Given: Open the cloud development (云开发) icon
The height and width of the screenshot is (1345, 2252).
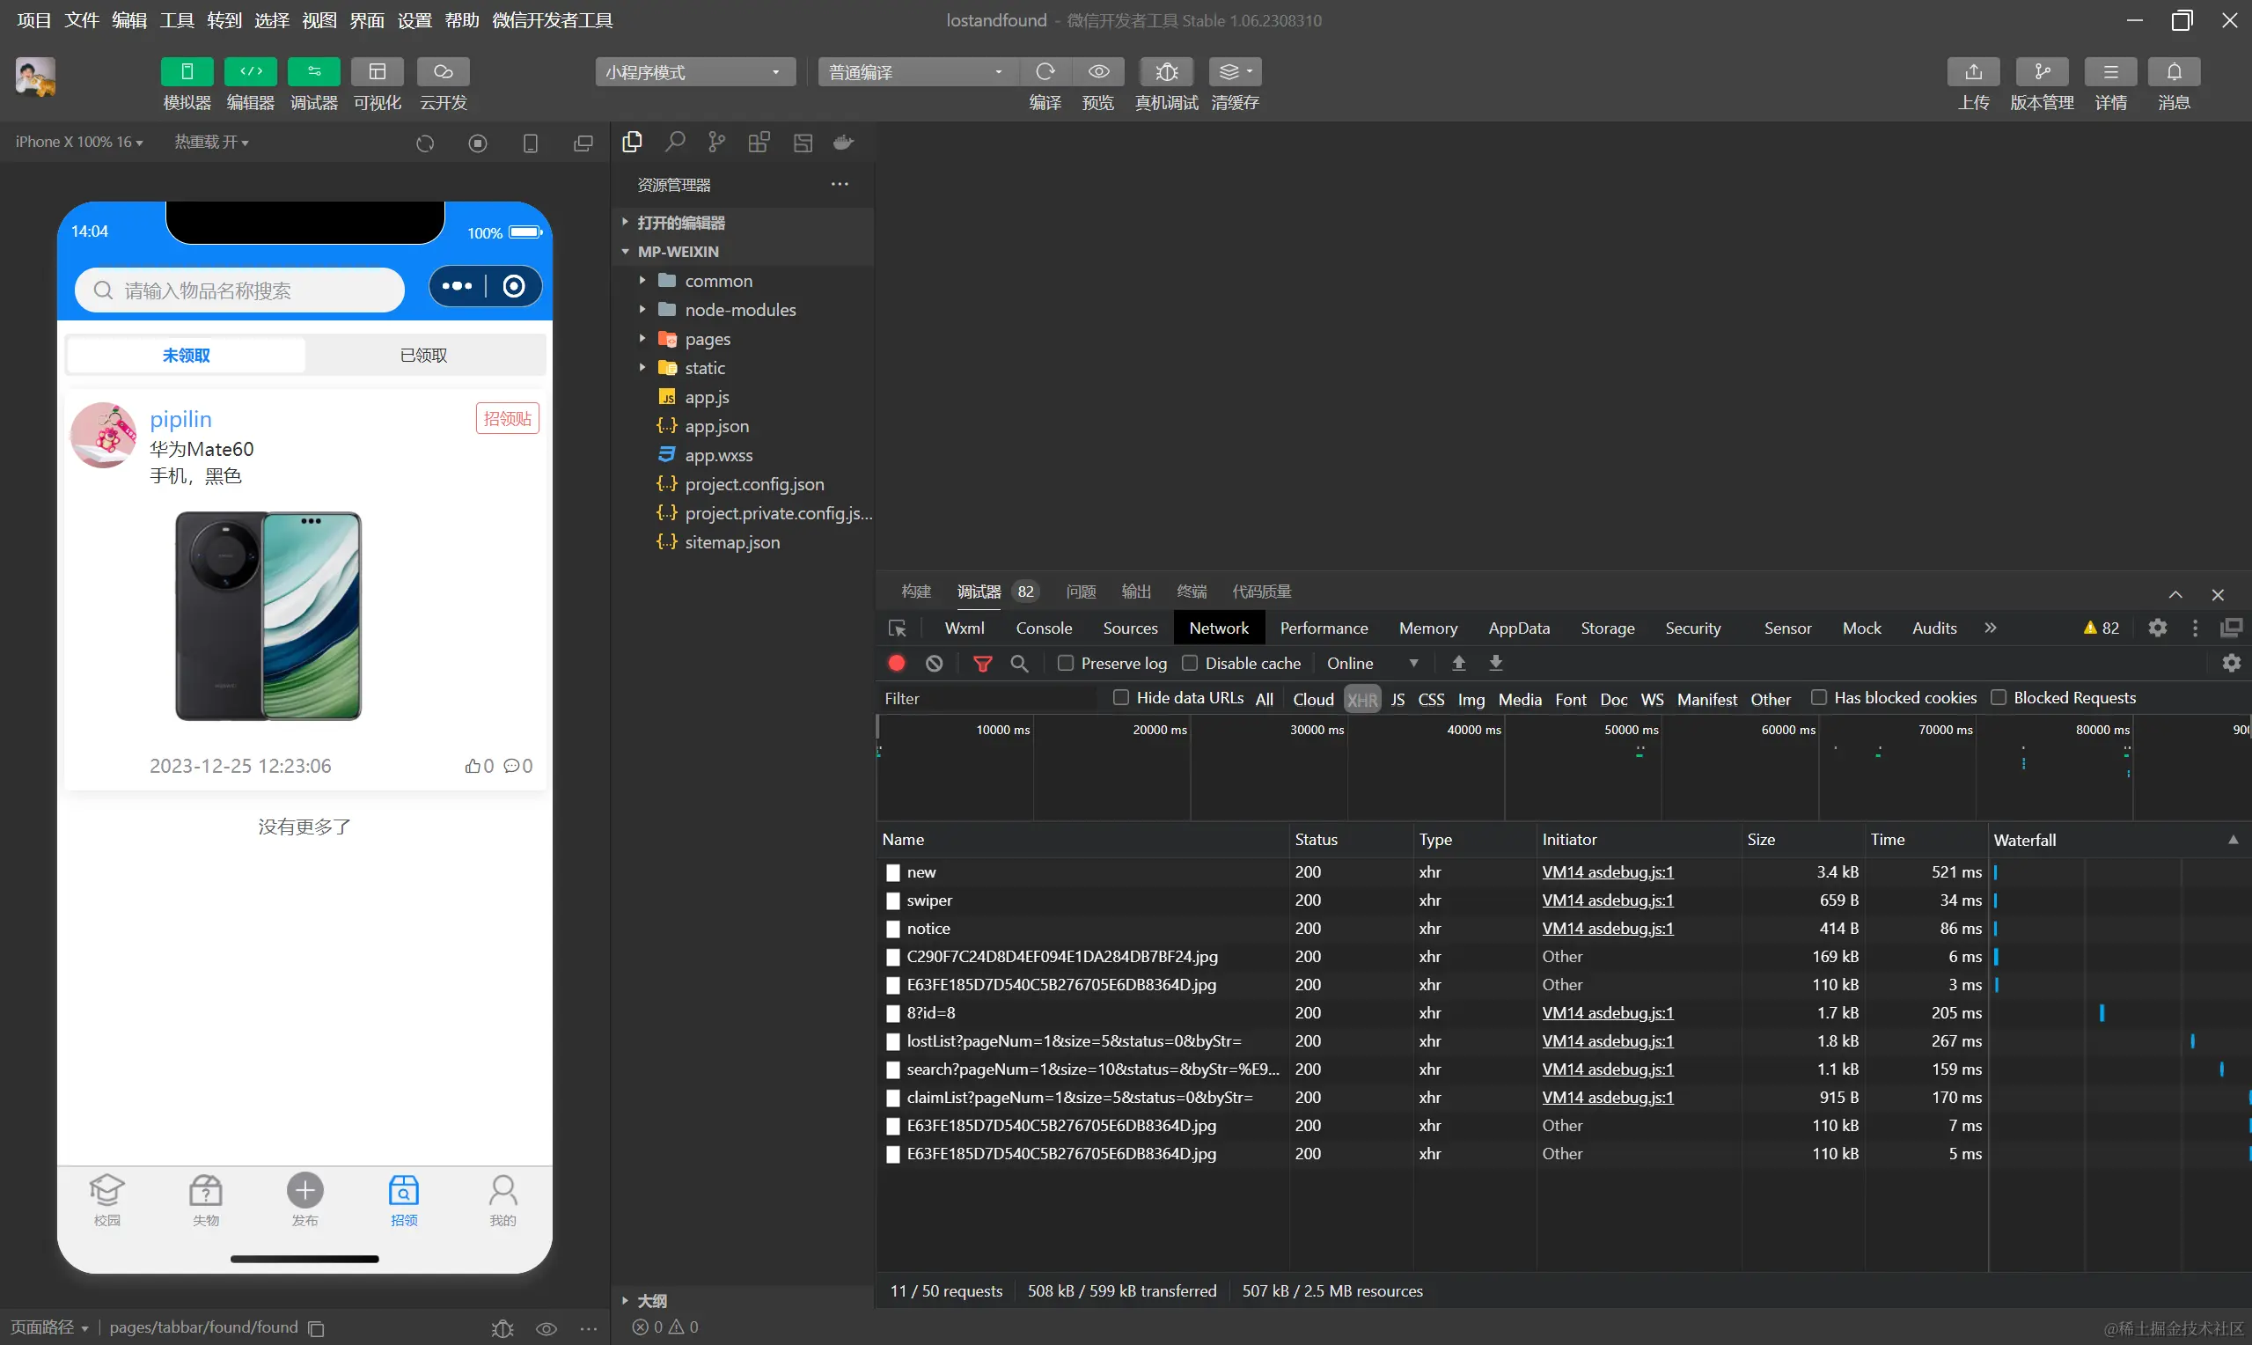Looking at the screenshot, I should tap(443, 71).
